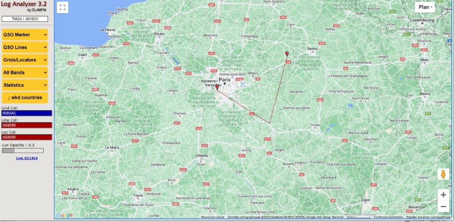Viewport: 455px width, 222px height.
Task: Click the TM2A / JN18OI callsign field
Action: pyautogui.click(x=25, y=19)
